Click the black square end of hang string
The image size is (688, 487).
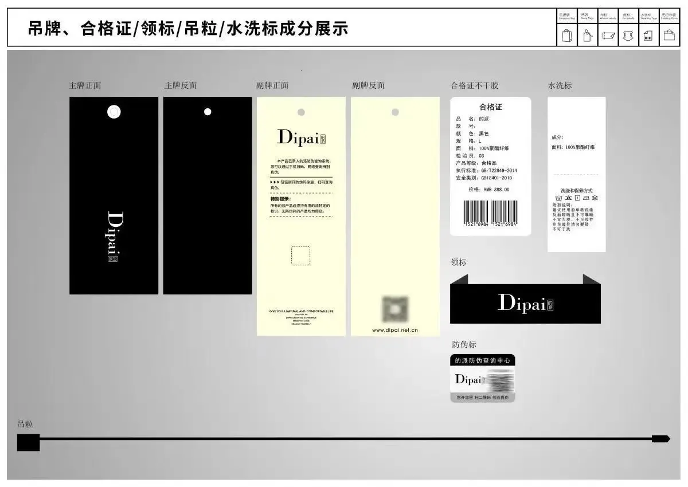[28, 442]
